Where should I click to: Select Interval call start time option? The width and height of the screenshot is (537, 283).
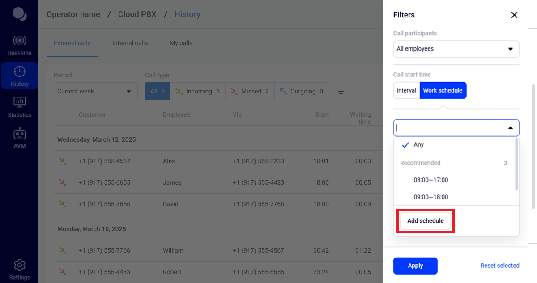click(406, 90)
